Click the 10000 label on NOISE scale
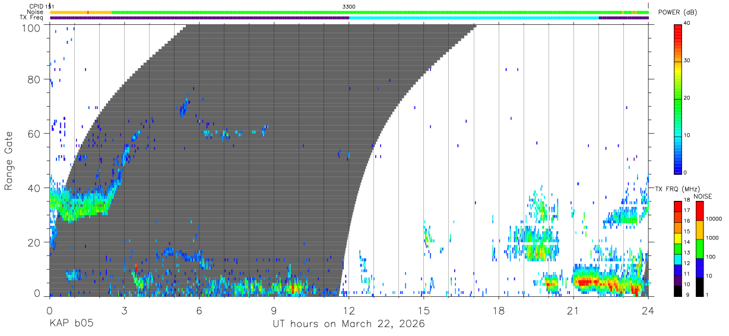 pos(715,218)
